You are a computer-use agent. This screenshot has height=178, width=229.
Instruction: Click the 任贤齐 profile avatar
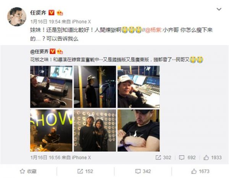17,17
